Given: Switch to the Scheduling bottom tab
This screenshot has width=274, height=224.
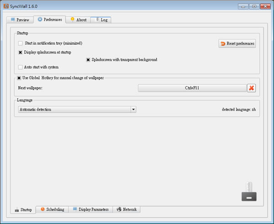Looking at the screenshot, I should (52, 209).
